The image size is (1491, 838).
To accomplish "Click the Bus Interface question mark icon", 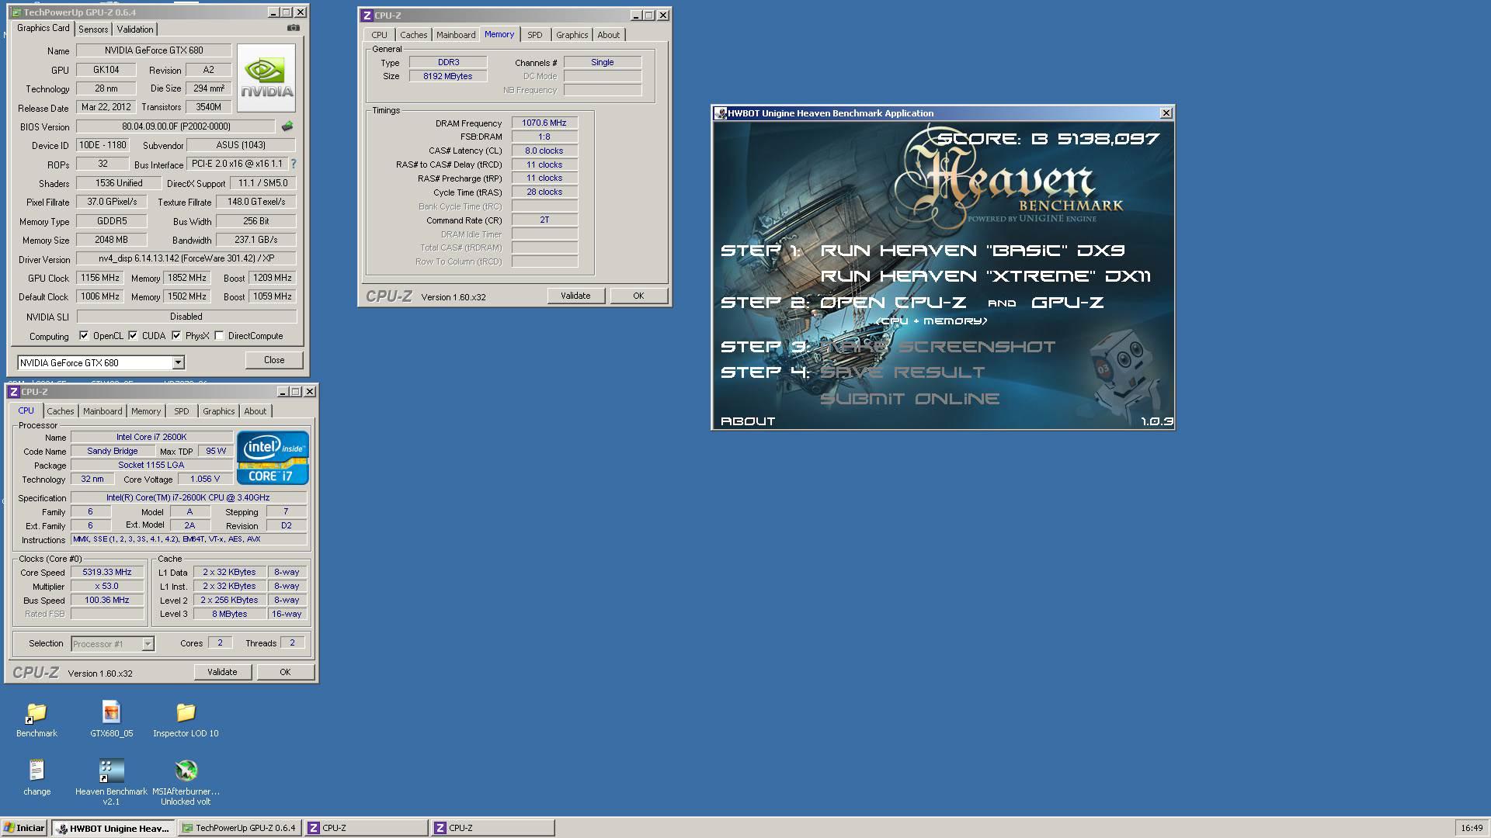I will point(294,164).
